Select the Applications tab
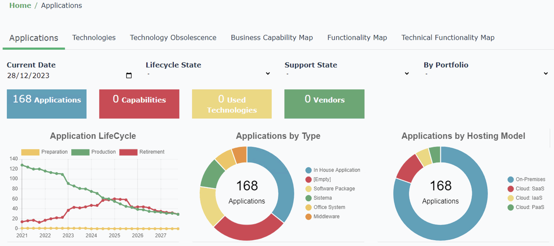 click(x=34, y=38)
